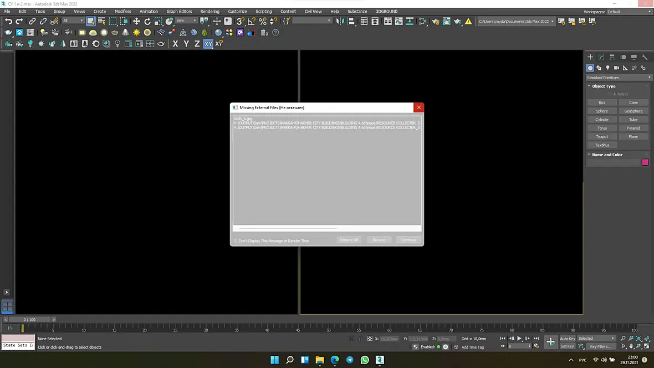Viewport: 654px width, 368px height.
Task: Activate the Select and Move tool
Action: click(x=136, y=21)
